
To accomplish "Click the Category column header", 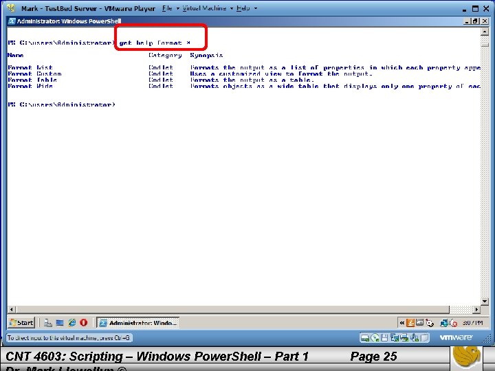I will click(165, 55).
